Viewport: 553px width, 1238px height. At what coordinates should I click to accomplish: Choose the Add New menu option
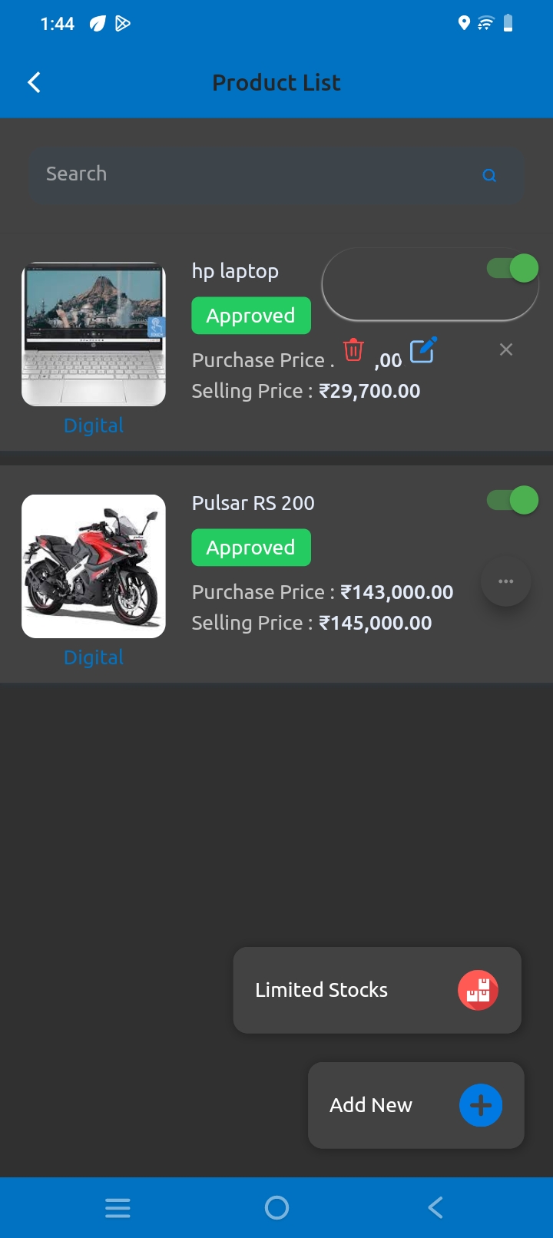coord(371,1105)
